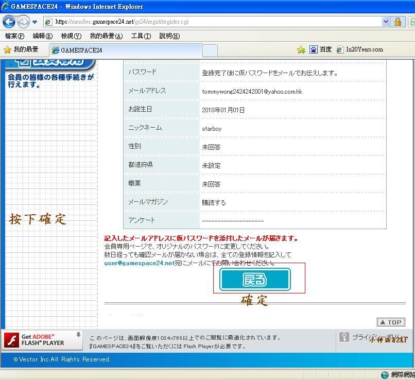
Task: Expand the address bar URL dropdown
Action: coord(386,22)
